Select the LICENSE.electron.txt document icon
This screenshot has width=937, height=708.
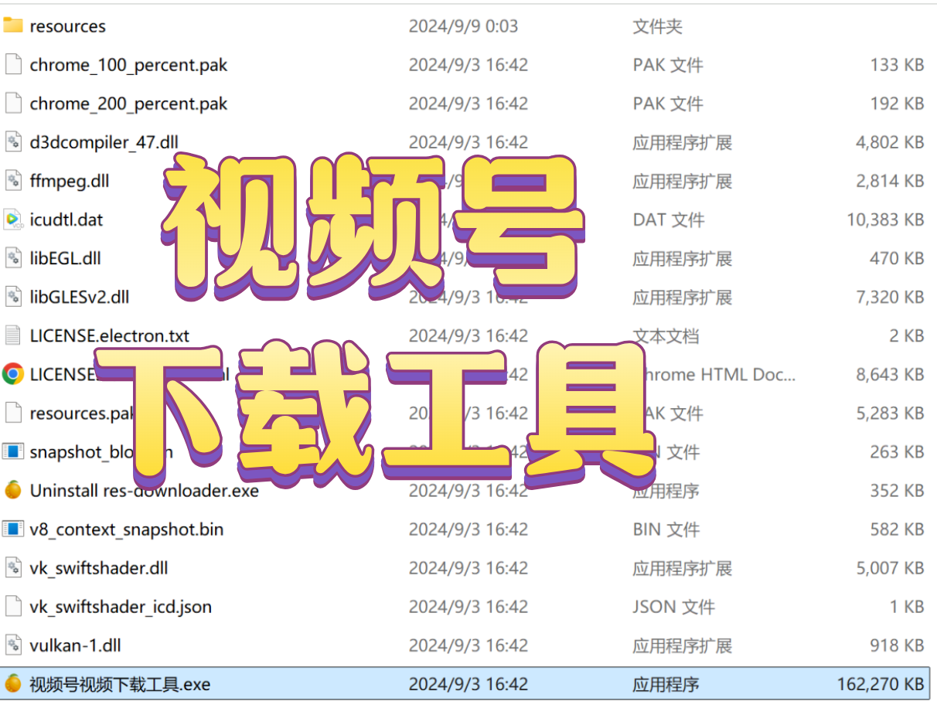pyautogui.click(x=13, y=335)
